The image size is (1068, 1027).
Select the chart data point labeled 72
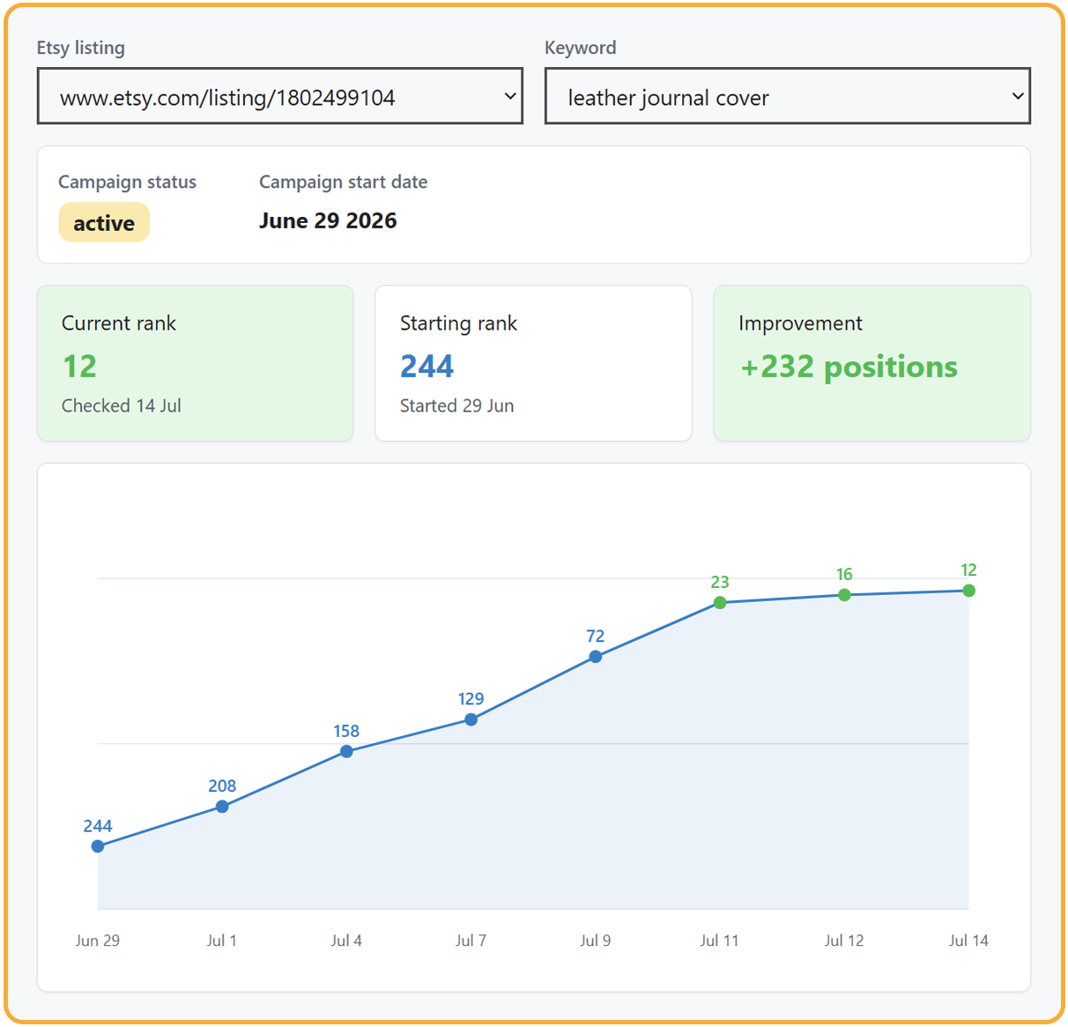[x=596, y=657]
